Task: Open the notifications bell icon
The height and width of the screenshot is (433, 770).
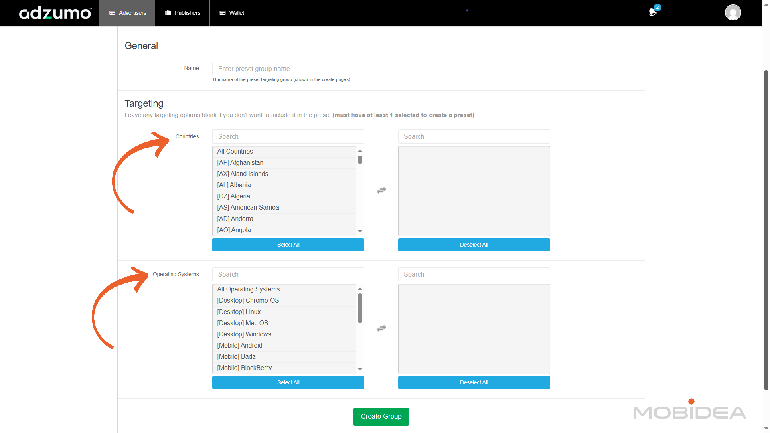Action: point(652,12)
